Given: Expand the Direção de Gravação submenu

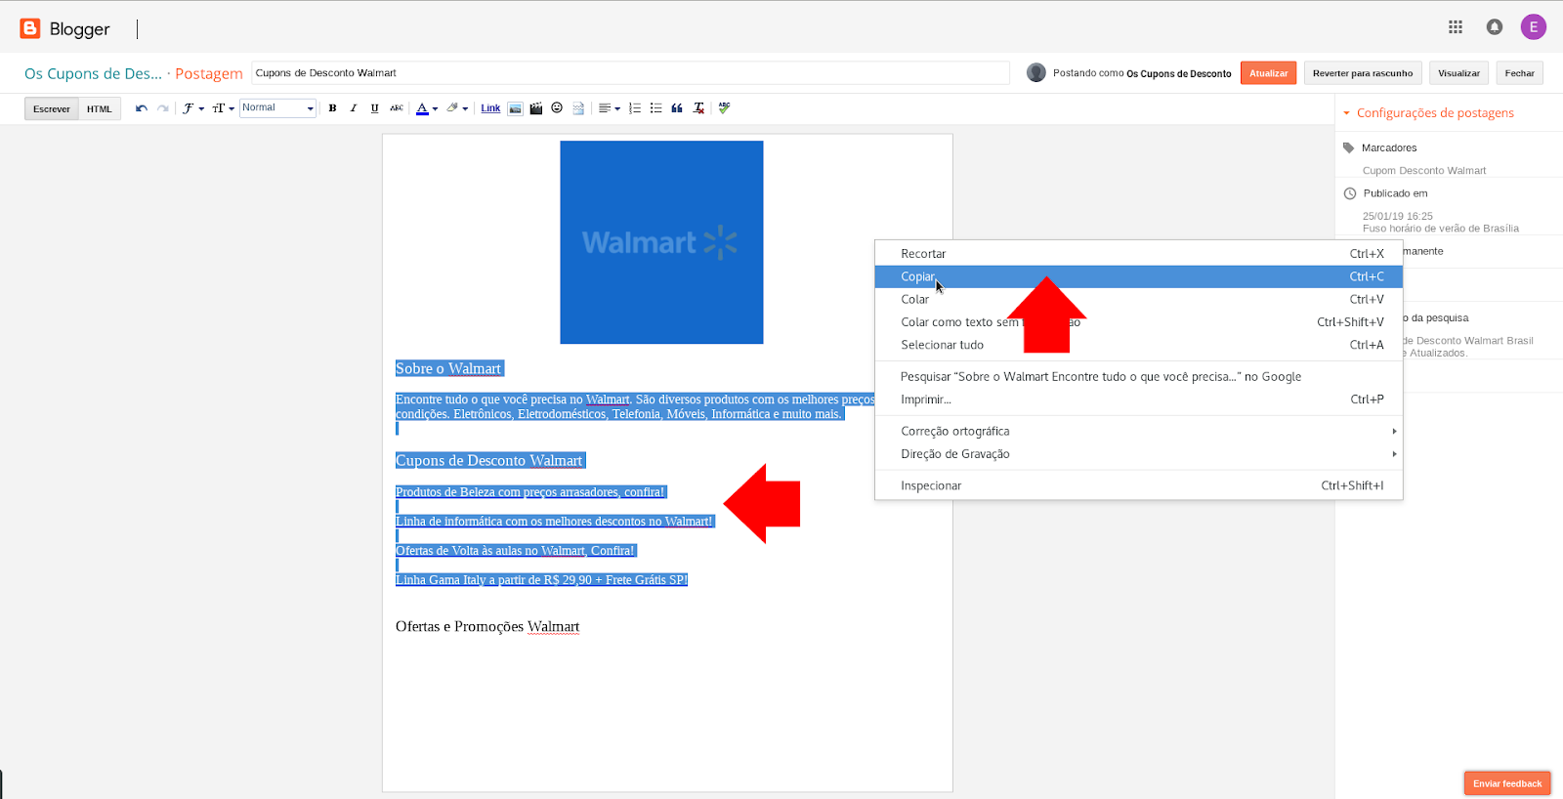Looking at the screenshot, I should pos(1138,454).
